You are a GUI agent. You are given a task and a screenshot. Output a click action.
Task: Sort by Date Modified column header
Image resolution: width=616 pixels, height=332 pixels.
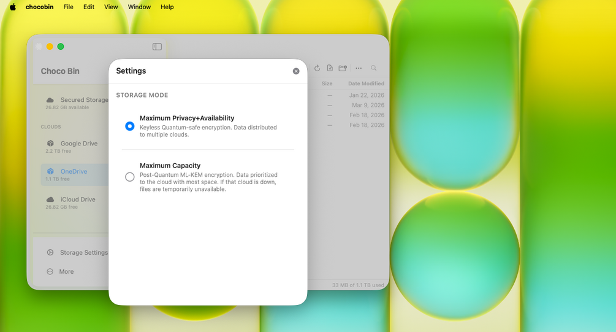click(x=366, y=83)
